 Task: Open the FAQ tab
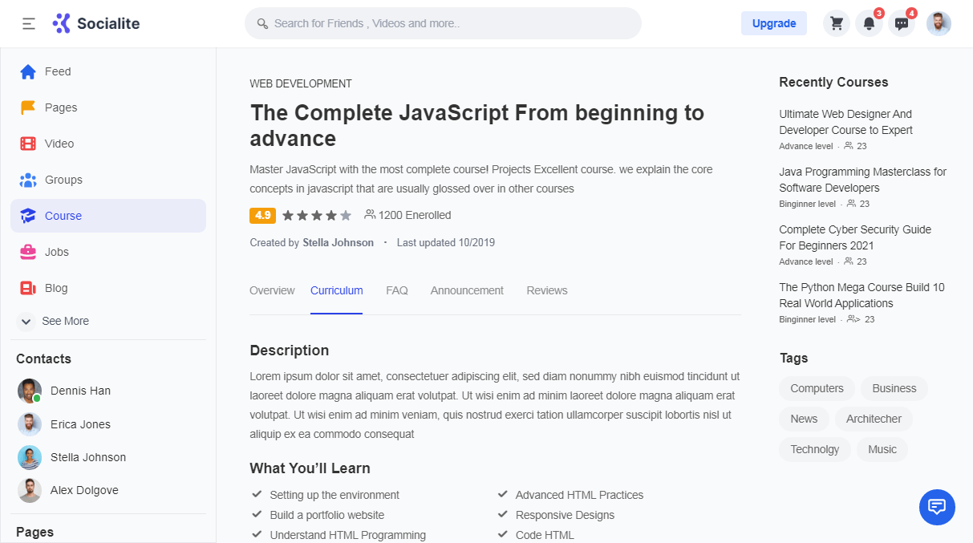click(397, 290)
